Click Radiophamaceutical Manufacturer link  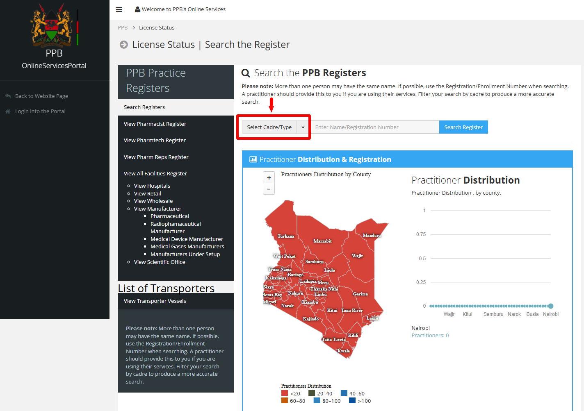click(176, 227)
